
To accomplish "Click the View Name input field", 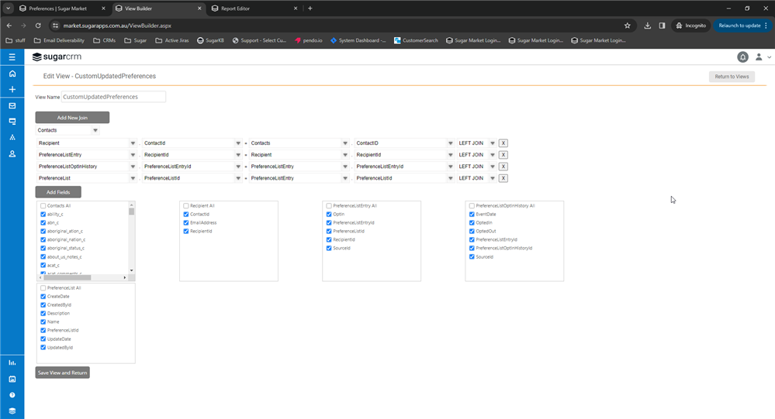I will (x=113, y=97).
